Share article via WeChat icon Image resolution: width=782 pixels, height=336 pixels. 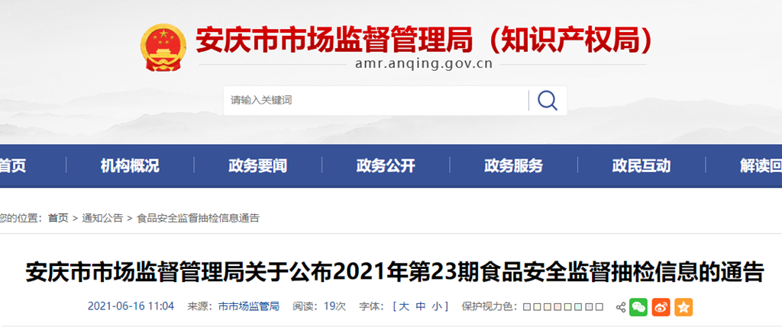[638, 307]
